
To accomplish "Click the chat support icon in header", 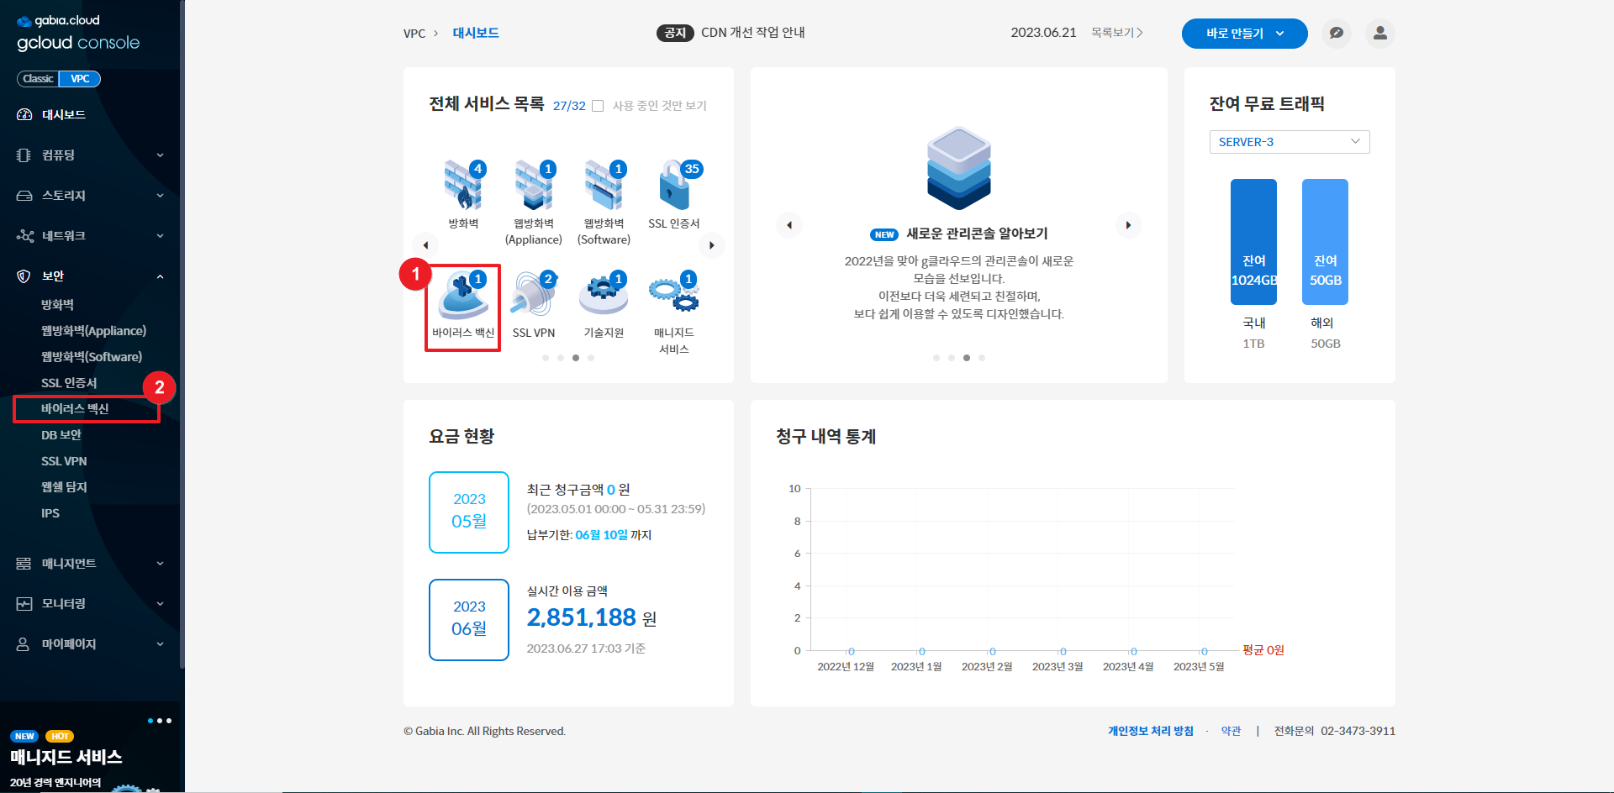I will tap(1336, 34).
